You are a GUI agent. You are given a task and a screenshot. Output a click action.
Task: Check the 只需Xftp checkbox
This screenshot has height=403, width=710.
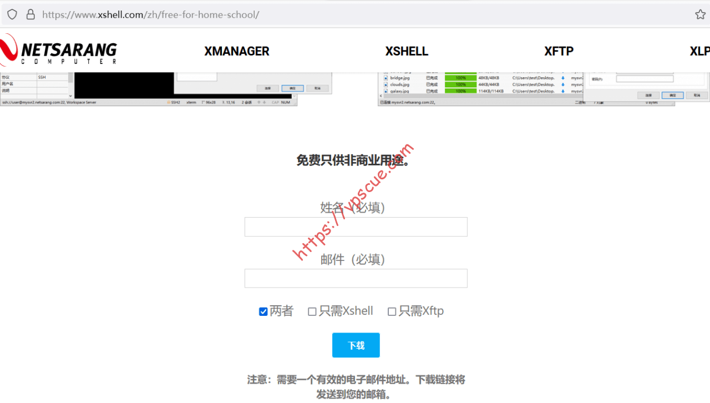pyautogui.click(x=392, y=312)
